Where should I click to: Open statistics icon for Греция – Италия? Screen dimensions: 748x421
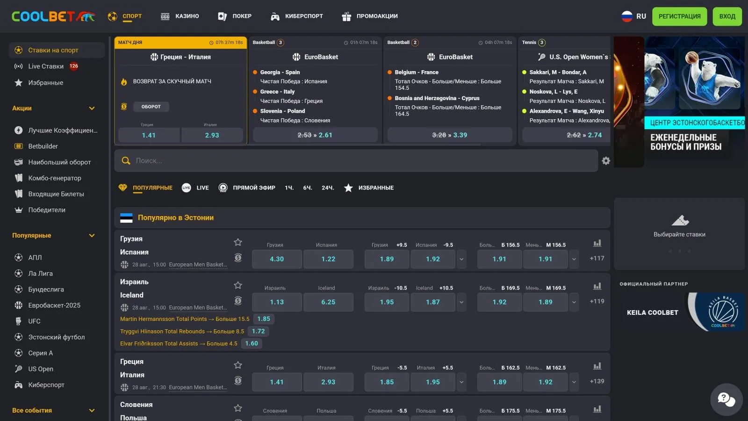(597, 366)
